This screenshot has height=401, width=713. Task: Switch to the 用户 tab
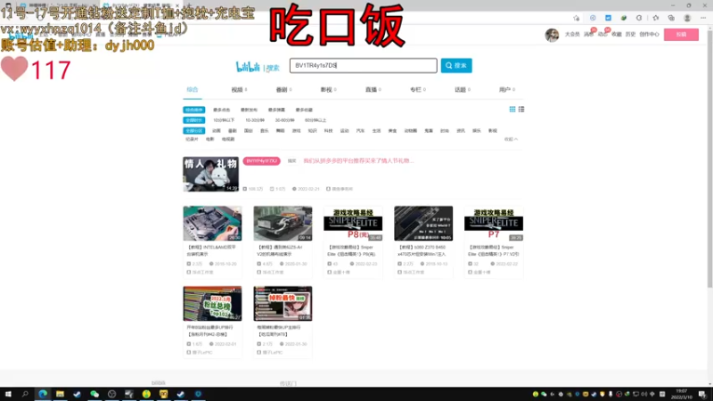pyautogui.click(x=506, y=90)
